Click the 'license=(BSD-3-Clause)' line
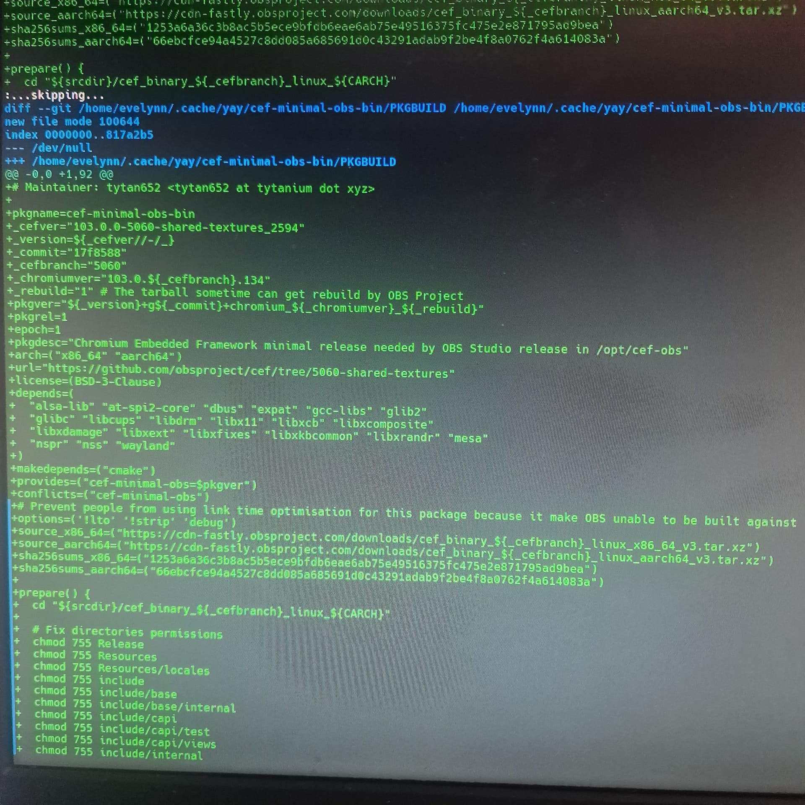 (85, 381)
